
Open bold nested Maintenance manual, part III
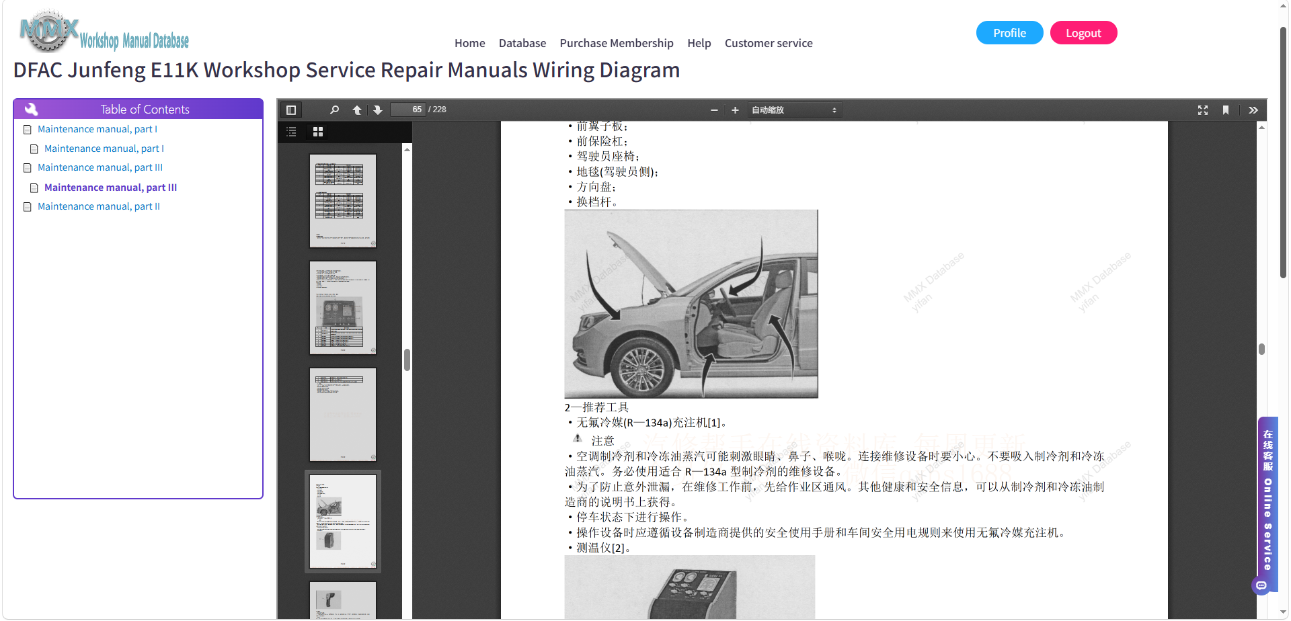pos(110,188)
